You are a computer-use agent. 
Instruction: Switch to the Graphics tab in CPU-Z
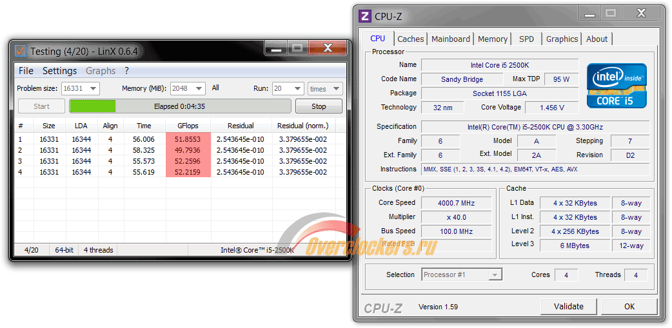(562, 39)
